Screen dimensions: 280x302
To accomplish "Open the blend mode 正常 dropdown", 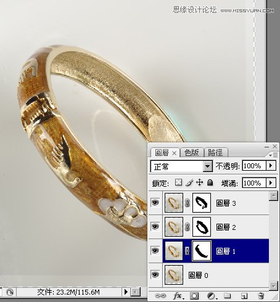I will click(208, 166).
